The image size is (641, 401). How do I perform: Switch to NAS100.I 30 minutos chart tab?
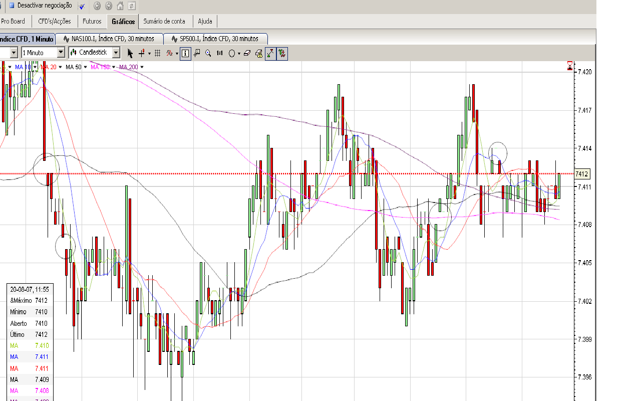point(109,39)
